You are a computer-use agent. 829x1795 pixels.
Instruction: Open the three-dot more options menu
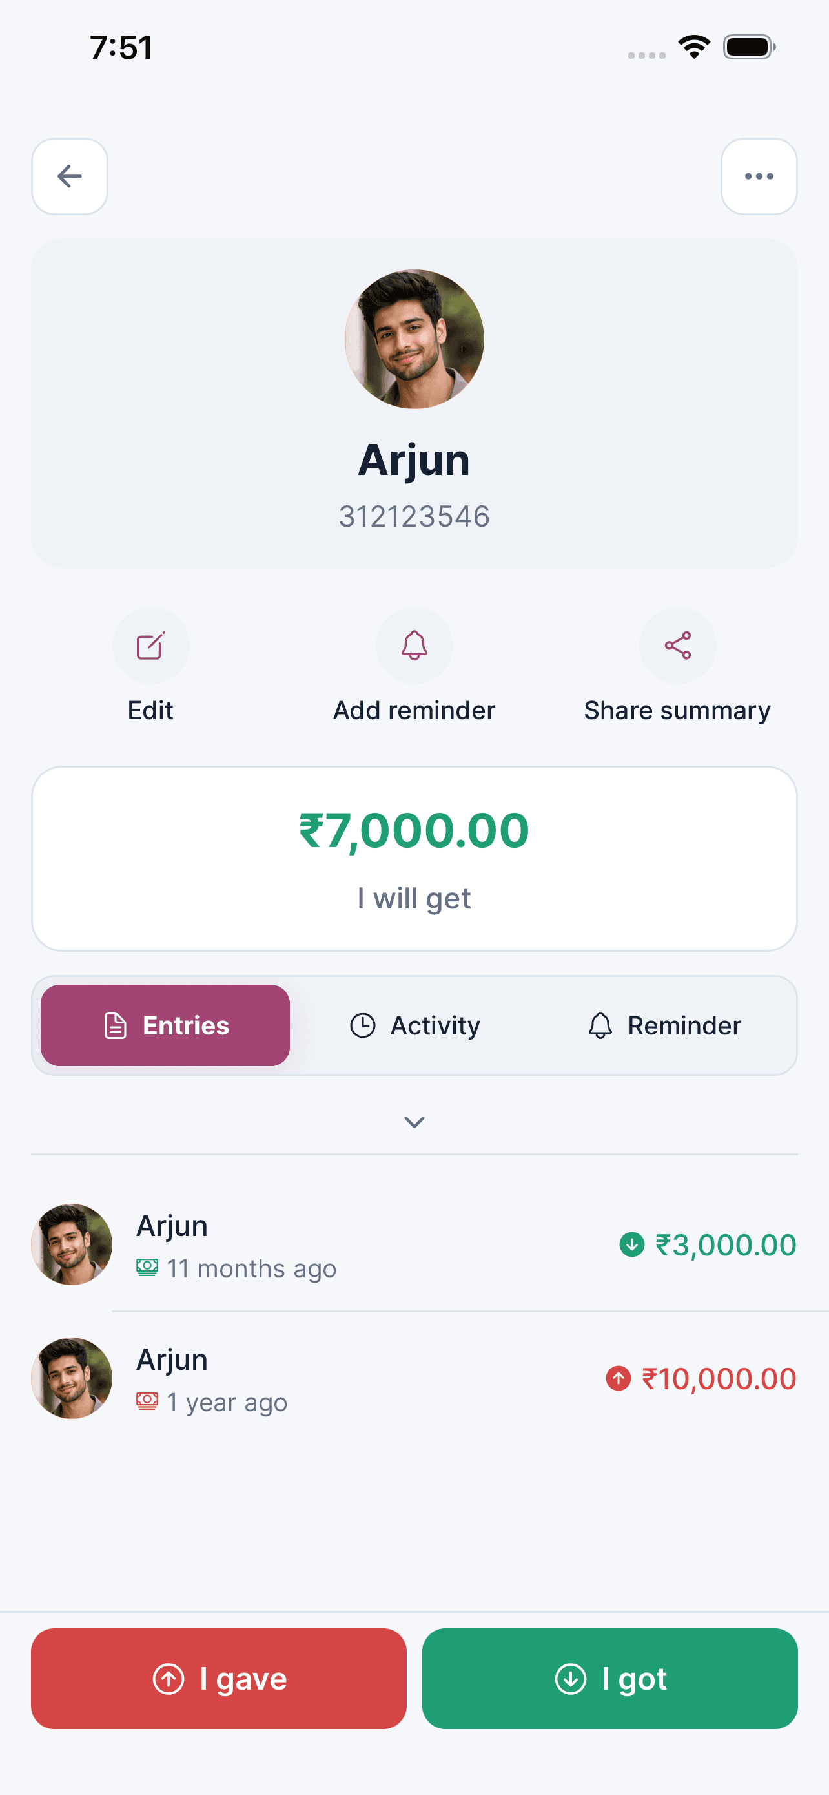point(759,176)
